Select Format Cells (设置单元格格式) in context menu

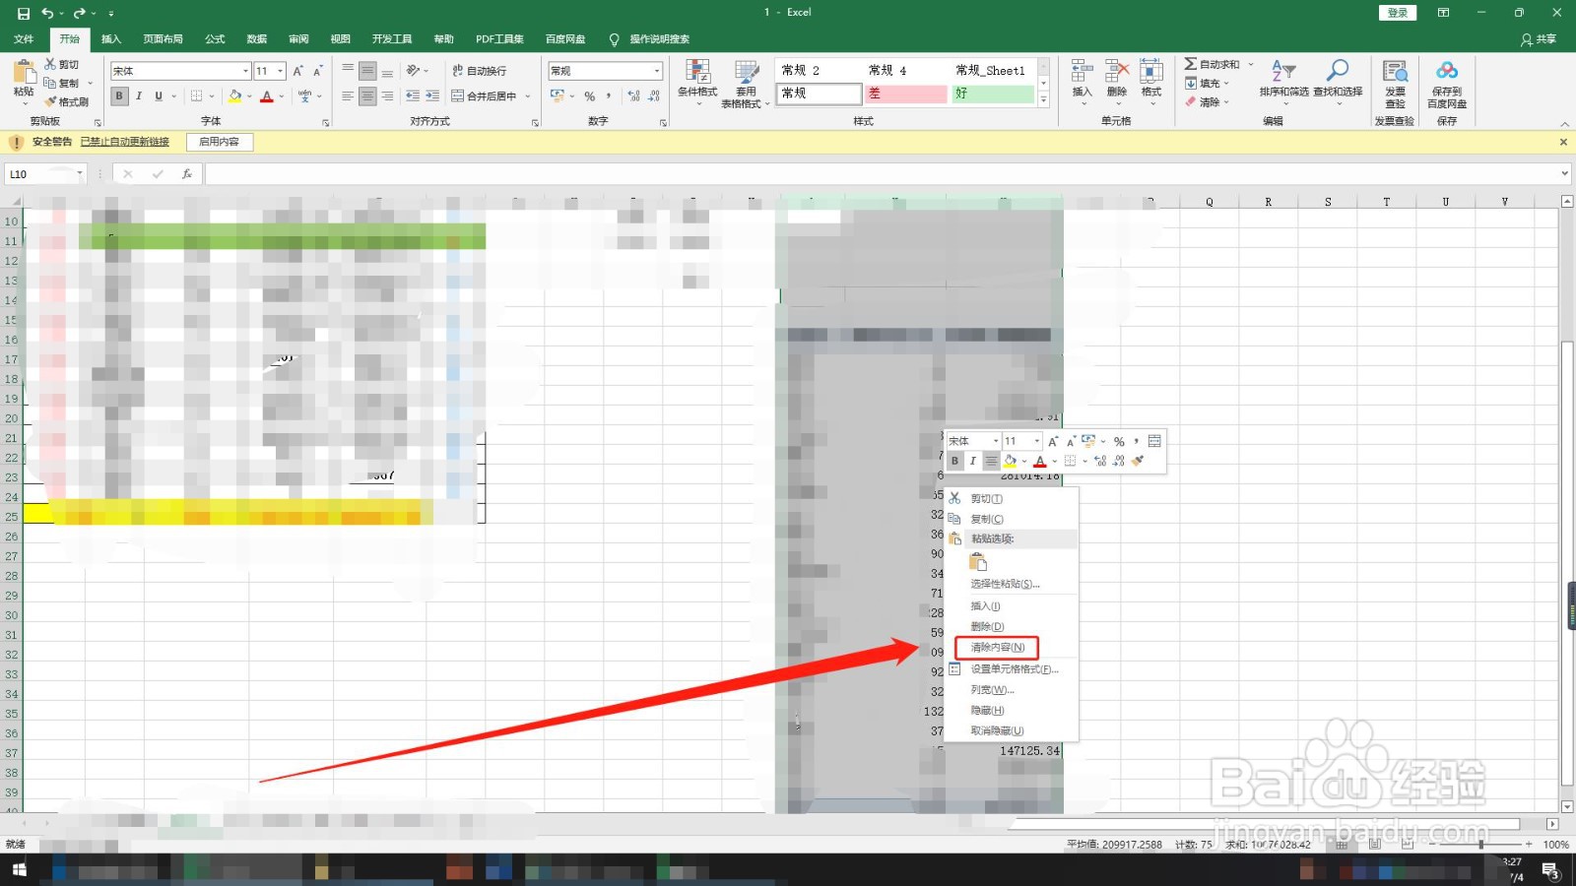1014,669
